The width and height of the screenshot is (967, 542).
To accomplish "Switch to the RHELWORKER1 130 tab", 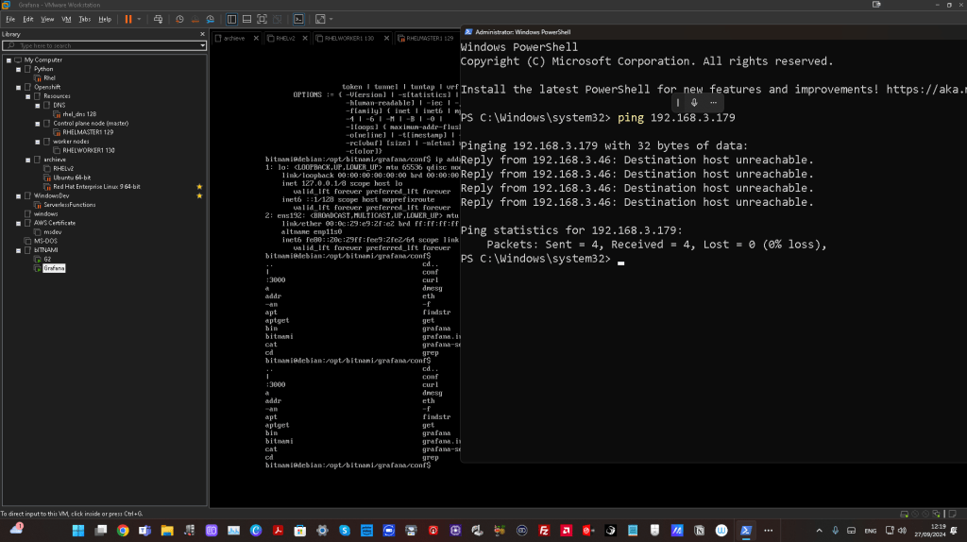I will [x=349, y=38].
